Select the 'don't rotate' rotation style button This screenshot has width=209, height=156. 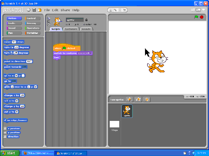[x=49, y=24]
